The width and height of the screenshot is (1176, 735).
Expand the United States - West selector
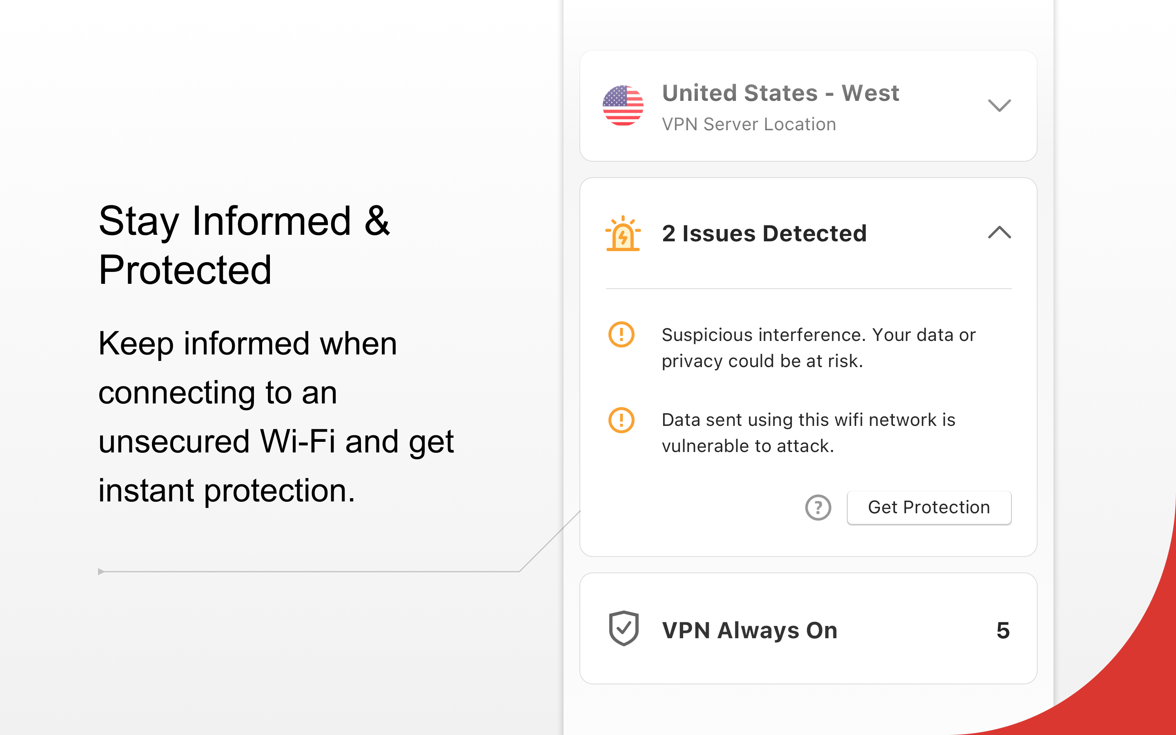(1000, 106)
